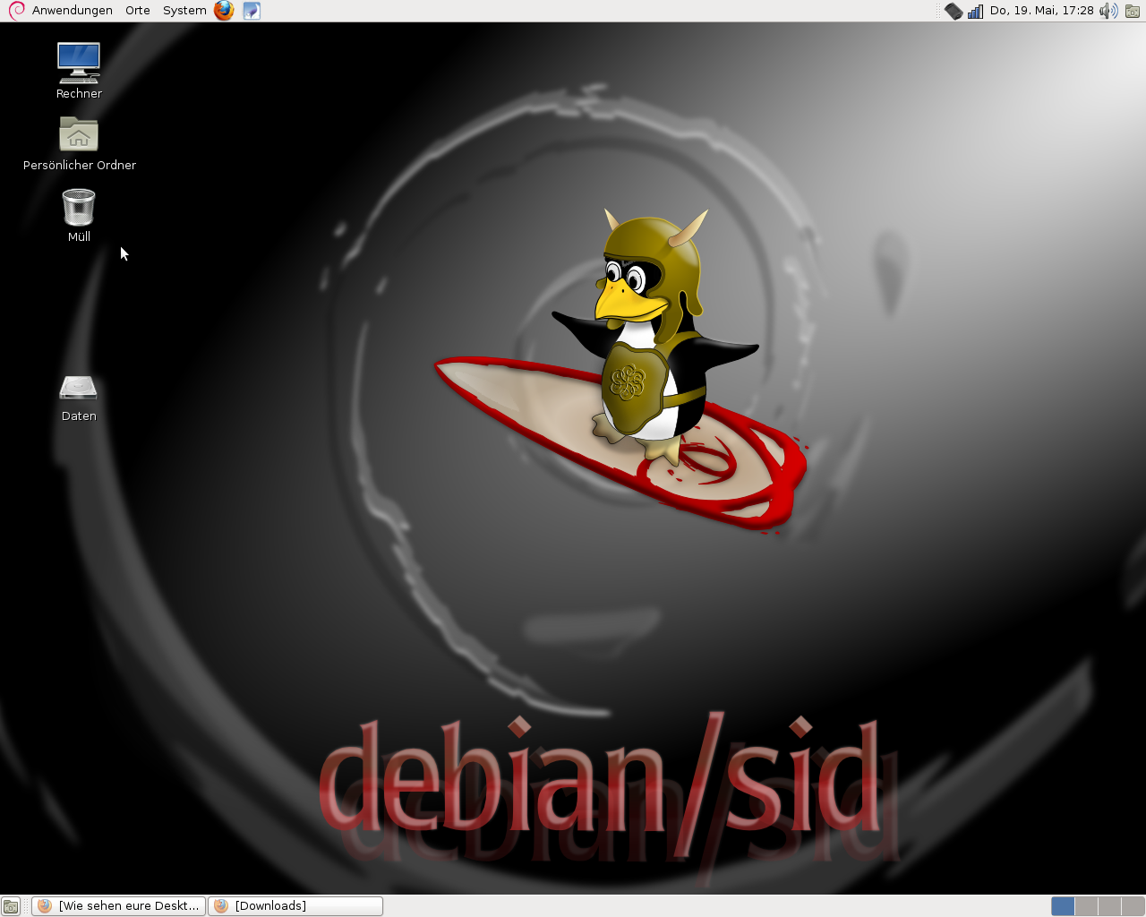Switch to the fourth workspace
1146x917 pixels.
pyautogui.click(x=1133, y=906)
